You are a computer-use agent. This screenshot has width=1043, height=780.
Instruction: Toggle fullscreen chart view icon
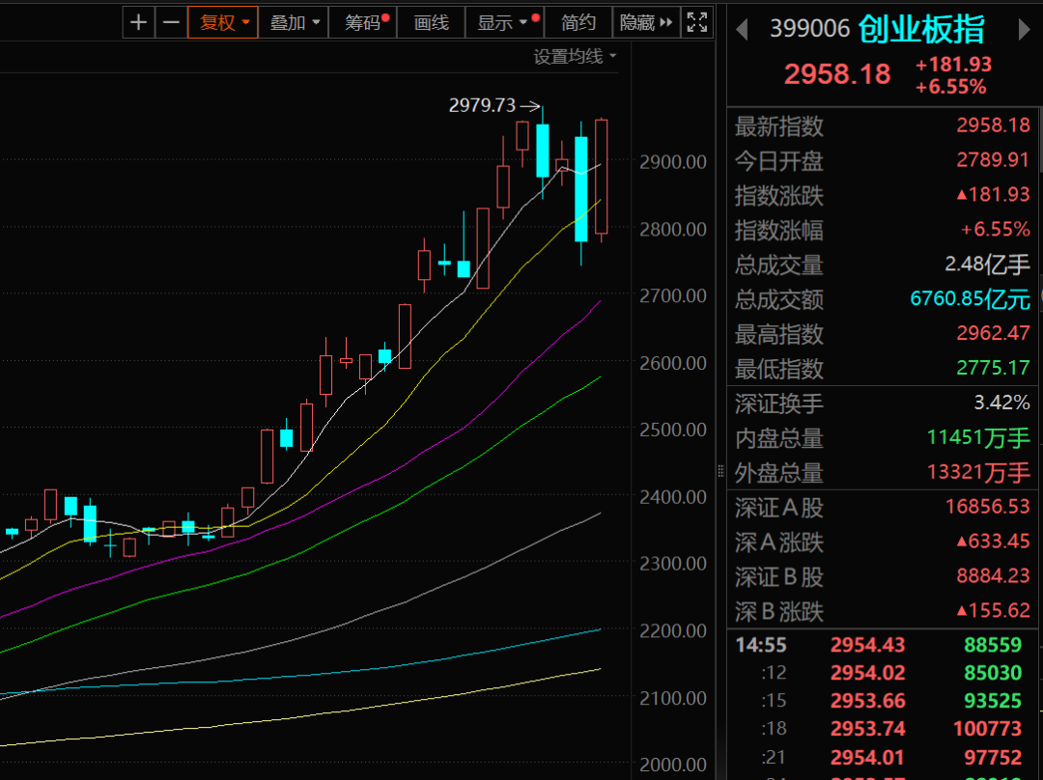click(x=696, y=22)
